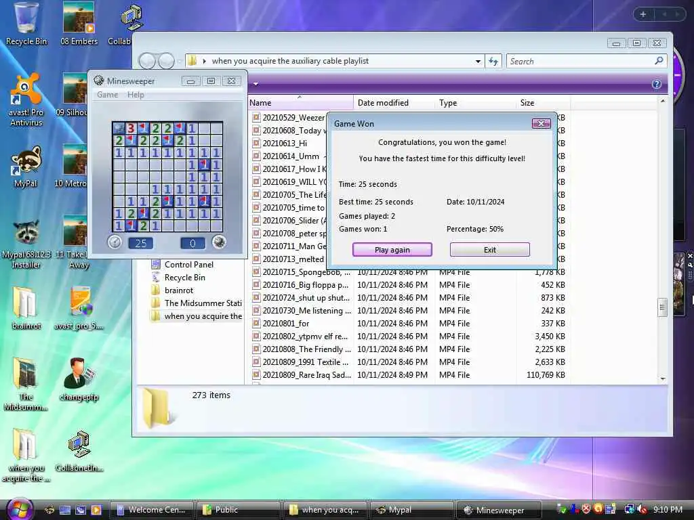Launch changepfp desktop icon
This screenshot has height=520, width=694.
click(79, 379)
